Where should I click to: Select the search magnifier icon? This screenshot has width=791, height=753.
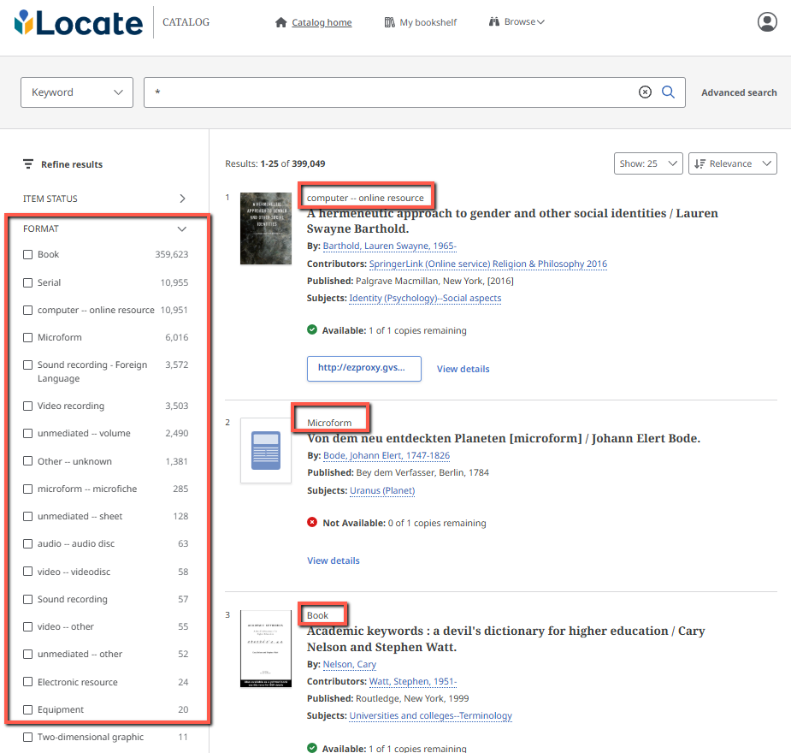pyautogui.click(x=668, y=92)
